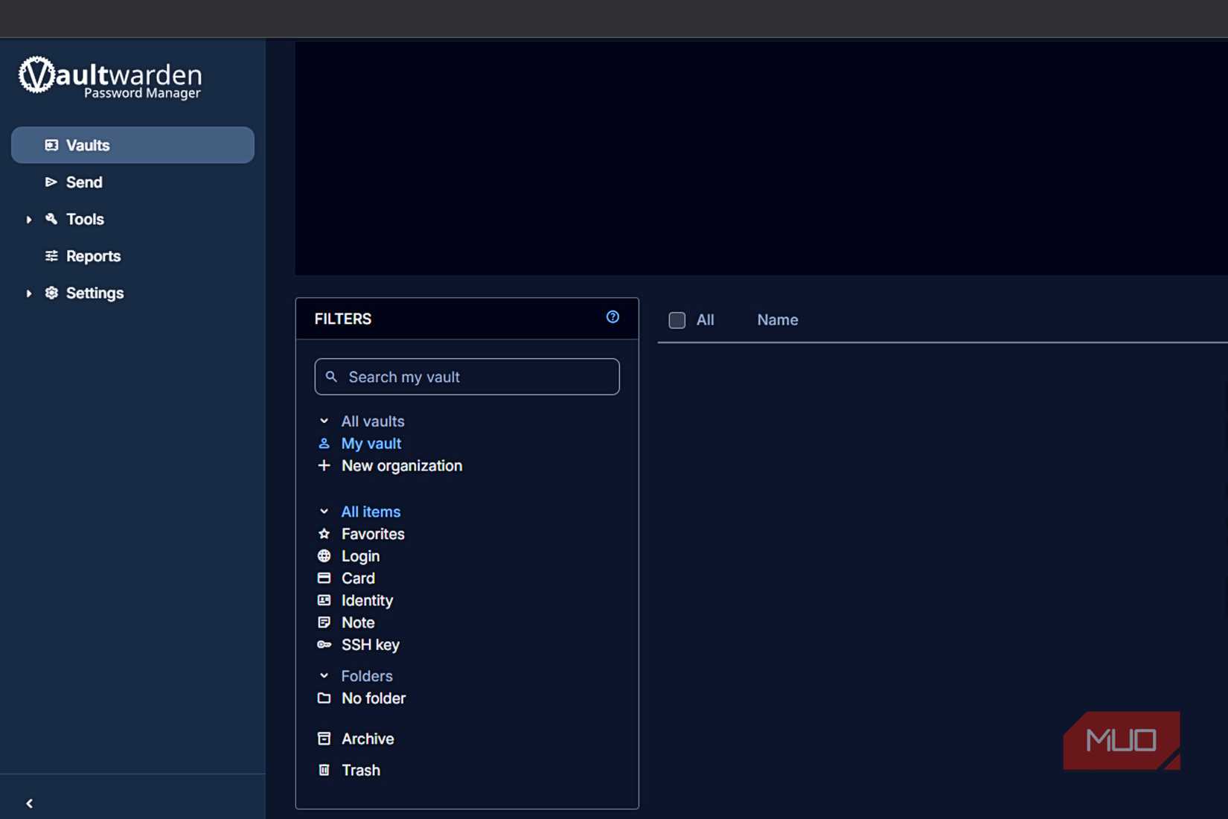This screenshot has height=819, width=1228.
Task: Select the Folders heading
Action: [x=367, y=676]
